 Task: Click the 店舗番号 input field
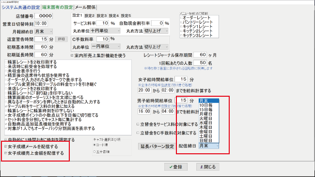point(44,16)
